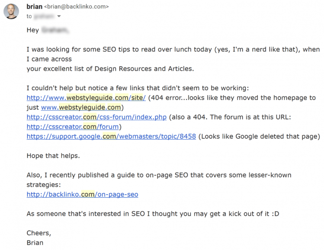Click the 'Hope that helps.' line
The height and width of the screenshot is (250, 324).
(53, 156)
